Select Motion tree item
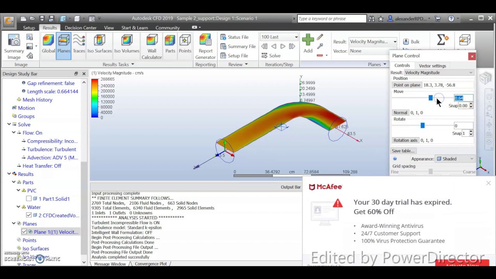This screenshot has height=279, width=496. (26, 108)
